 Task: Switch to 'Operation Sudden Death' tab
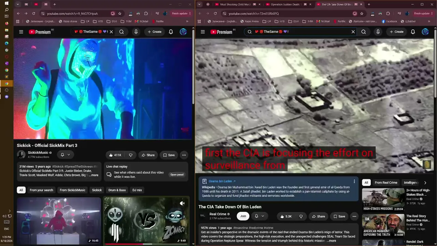[x=286, y=4]
